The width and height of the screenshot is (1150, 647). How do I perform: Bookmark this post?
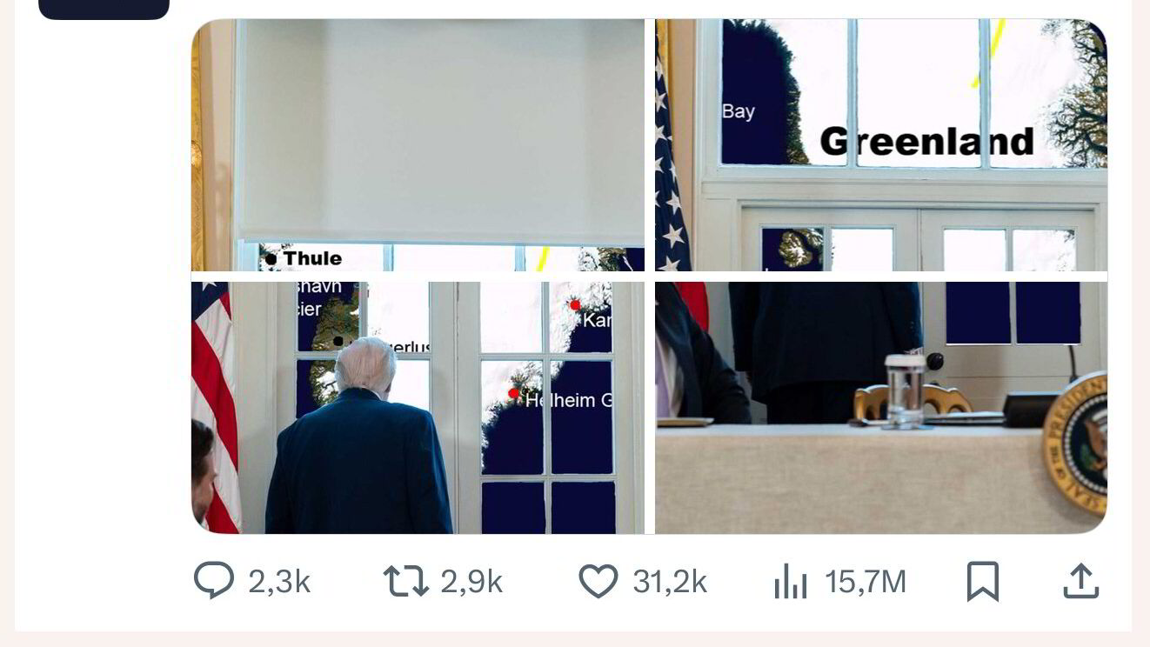point(983,581)
